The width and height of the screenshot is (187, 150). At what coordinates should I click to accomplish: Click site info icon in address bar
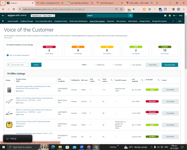click(x=20, y=9)
